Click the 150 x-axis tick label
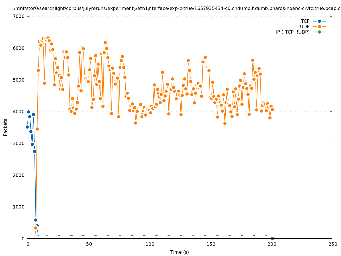Screen dimensions: 341x256 point(211,244)
